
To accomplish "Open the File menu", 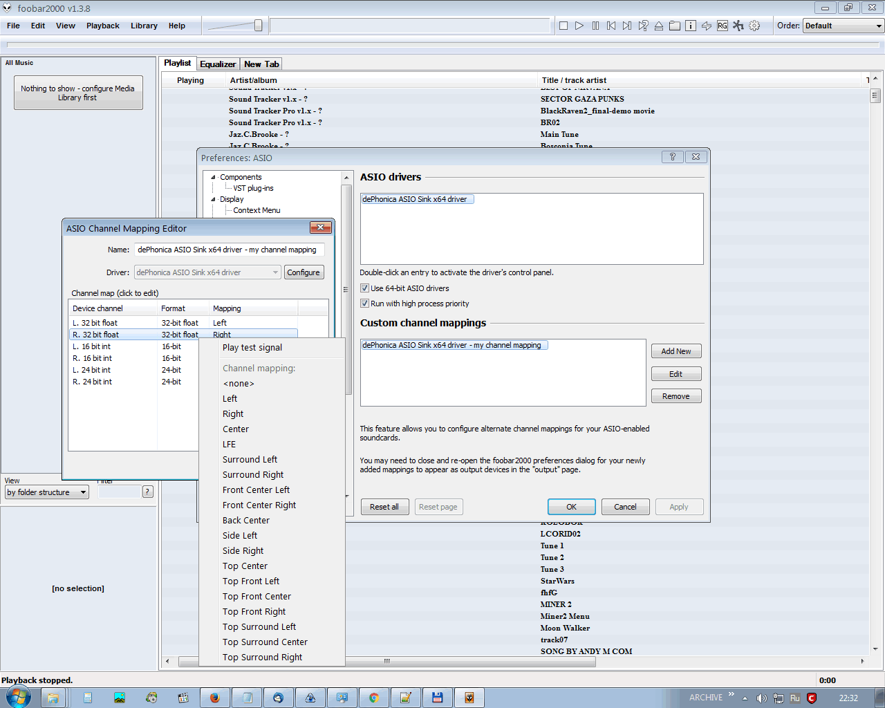I will click(x=13, y=26).
